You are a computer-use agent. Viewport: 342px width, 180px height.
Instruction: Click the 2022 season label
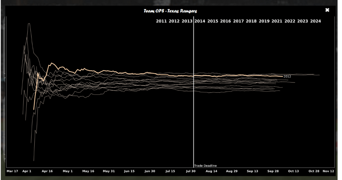click(290, 21)
